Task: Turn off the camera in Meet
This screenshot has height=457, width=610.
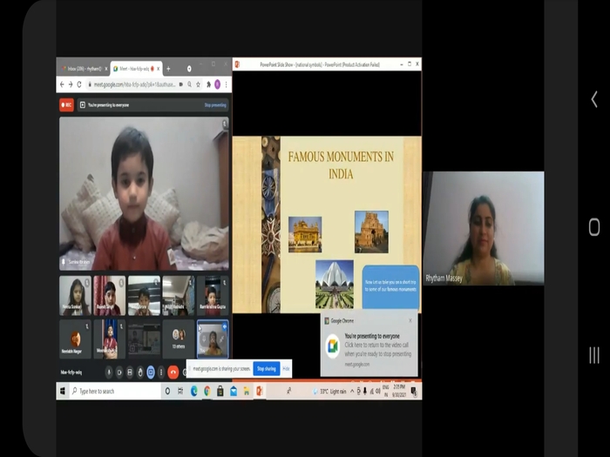Action: click(x=119, y=373)
